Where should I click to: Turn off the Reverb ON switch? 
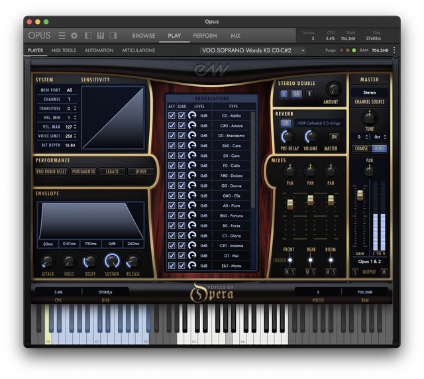286,123
